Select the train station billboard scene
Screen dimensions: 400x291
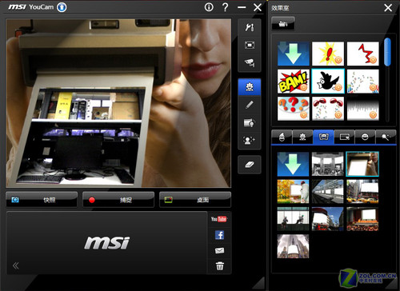coord(328,192)
